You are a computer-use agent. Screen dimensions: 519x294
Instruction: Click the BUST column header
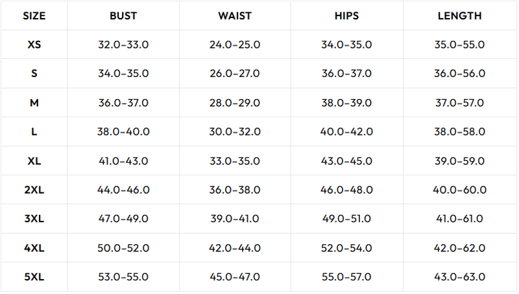[x=123, y=16]
